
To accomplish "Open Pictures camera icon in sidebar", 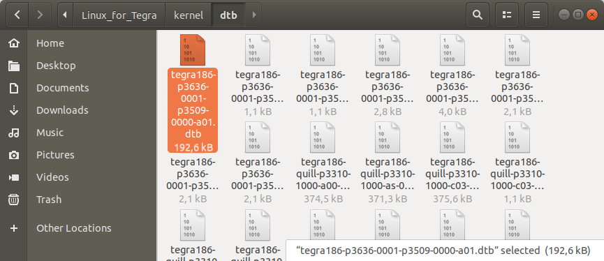I will [x=14, y=155].
